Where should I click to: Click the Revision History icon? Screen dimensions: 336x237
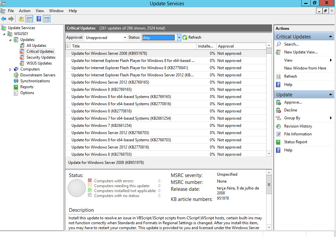(278, 126)
